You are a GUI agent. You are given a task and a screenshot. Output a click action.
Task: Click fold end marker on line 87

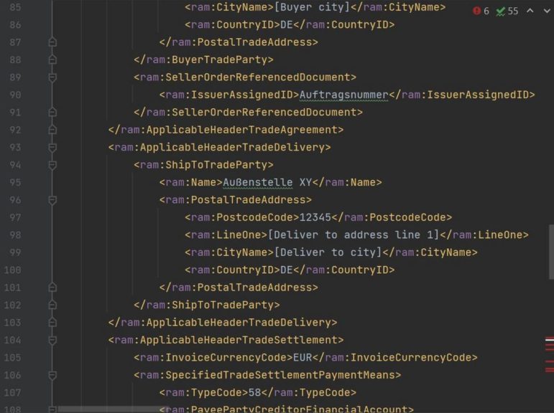tap(52, 43)
